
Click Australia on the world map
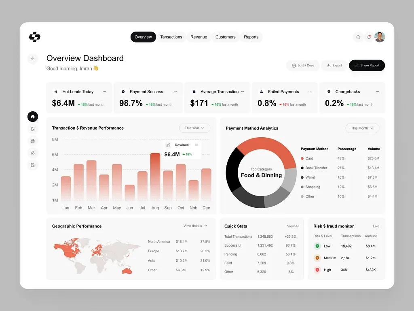(127, 271)
